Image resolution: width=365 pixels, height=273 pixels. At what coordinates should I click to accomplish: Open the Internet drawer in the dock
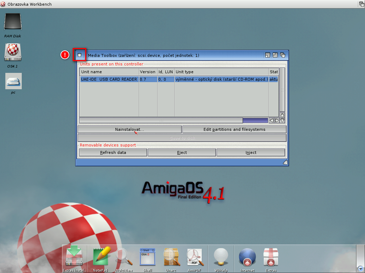247,257
